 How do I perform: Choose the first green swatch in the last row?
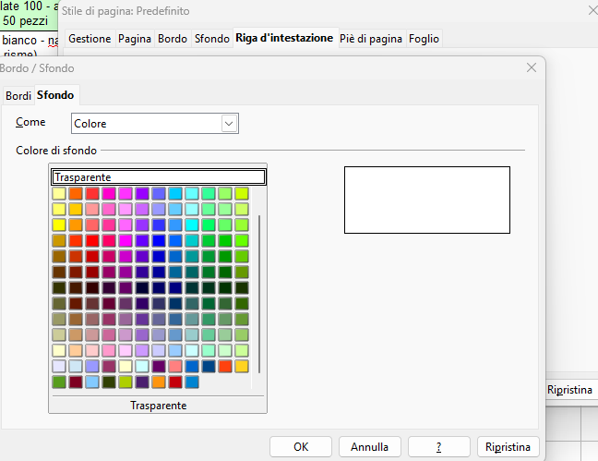point(59,382)
